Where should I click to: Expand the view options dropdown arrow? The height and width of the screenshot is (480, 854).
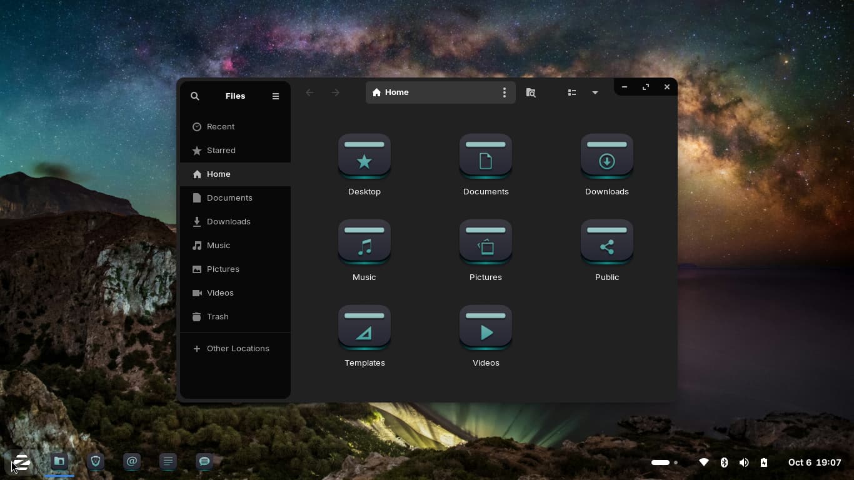[x=595, y=92]
